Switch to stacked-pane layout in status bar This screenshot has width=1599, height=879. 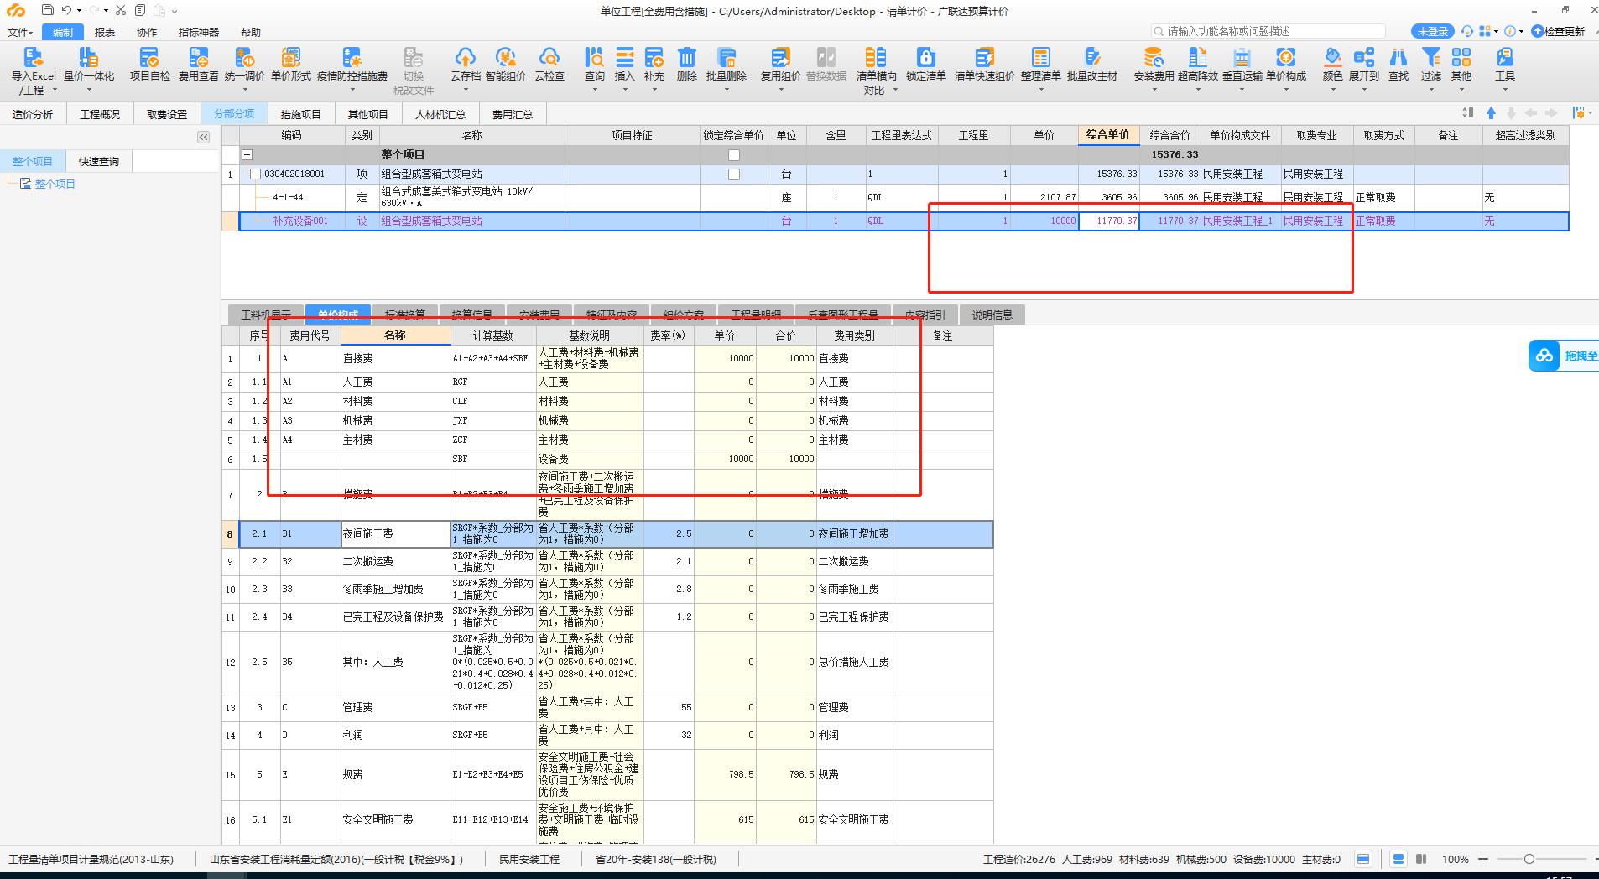click(x=1398, y=859)
